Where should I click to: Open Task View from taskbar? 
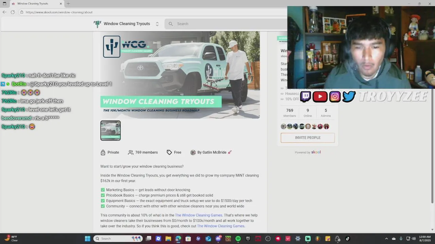[148, 239]
